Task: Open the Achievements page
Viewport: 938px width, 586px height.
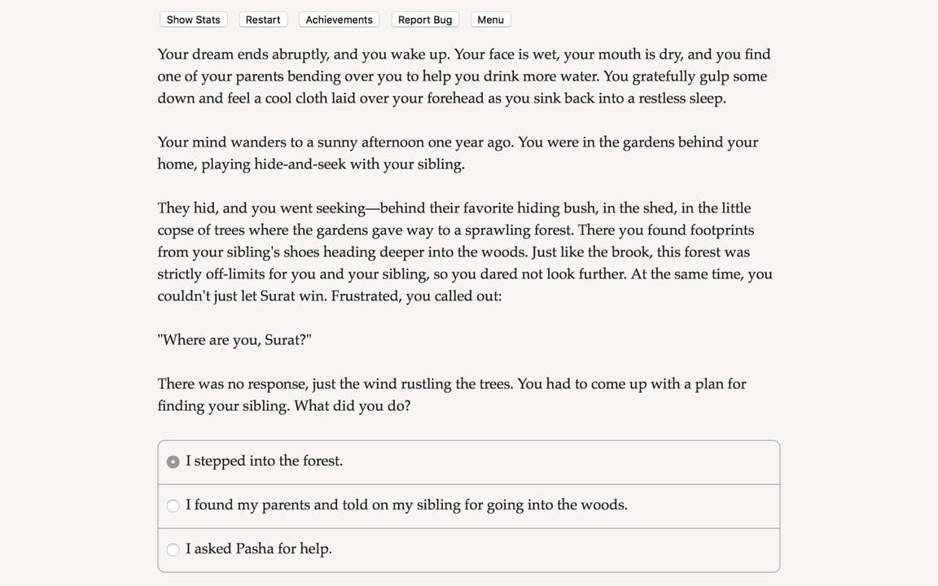Action: 339,20
